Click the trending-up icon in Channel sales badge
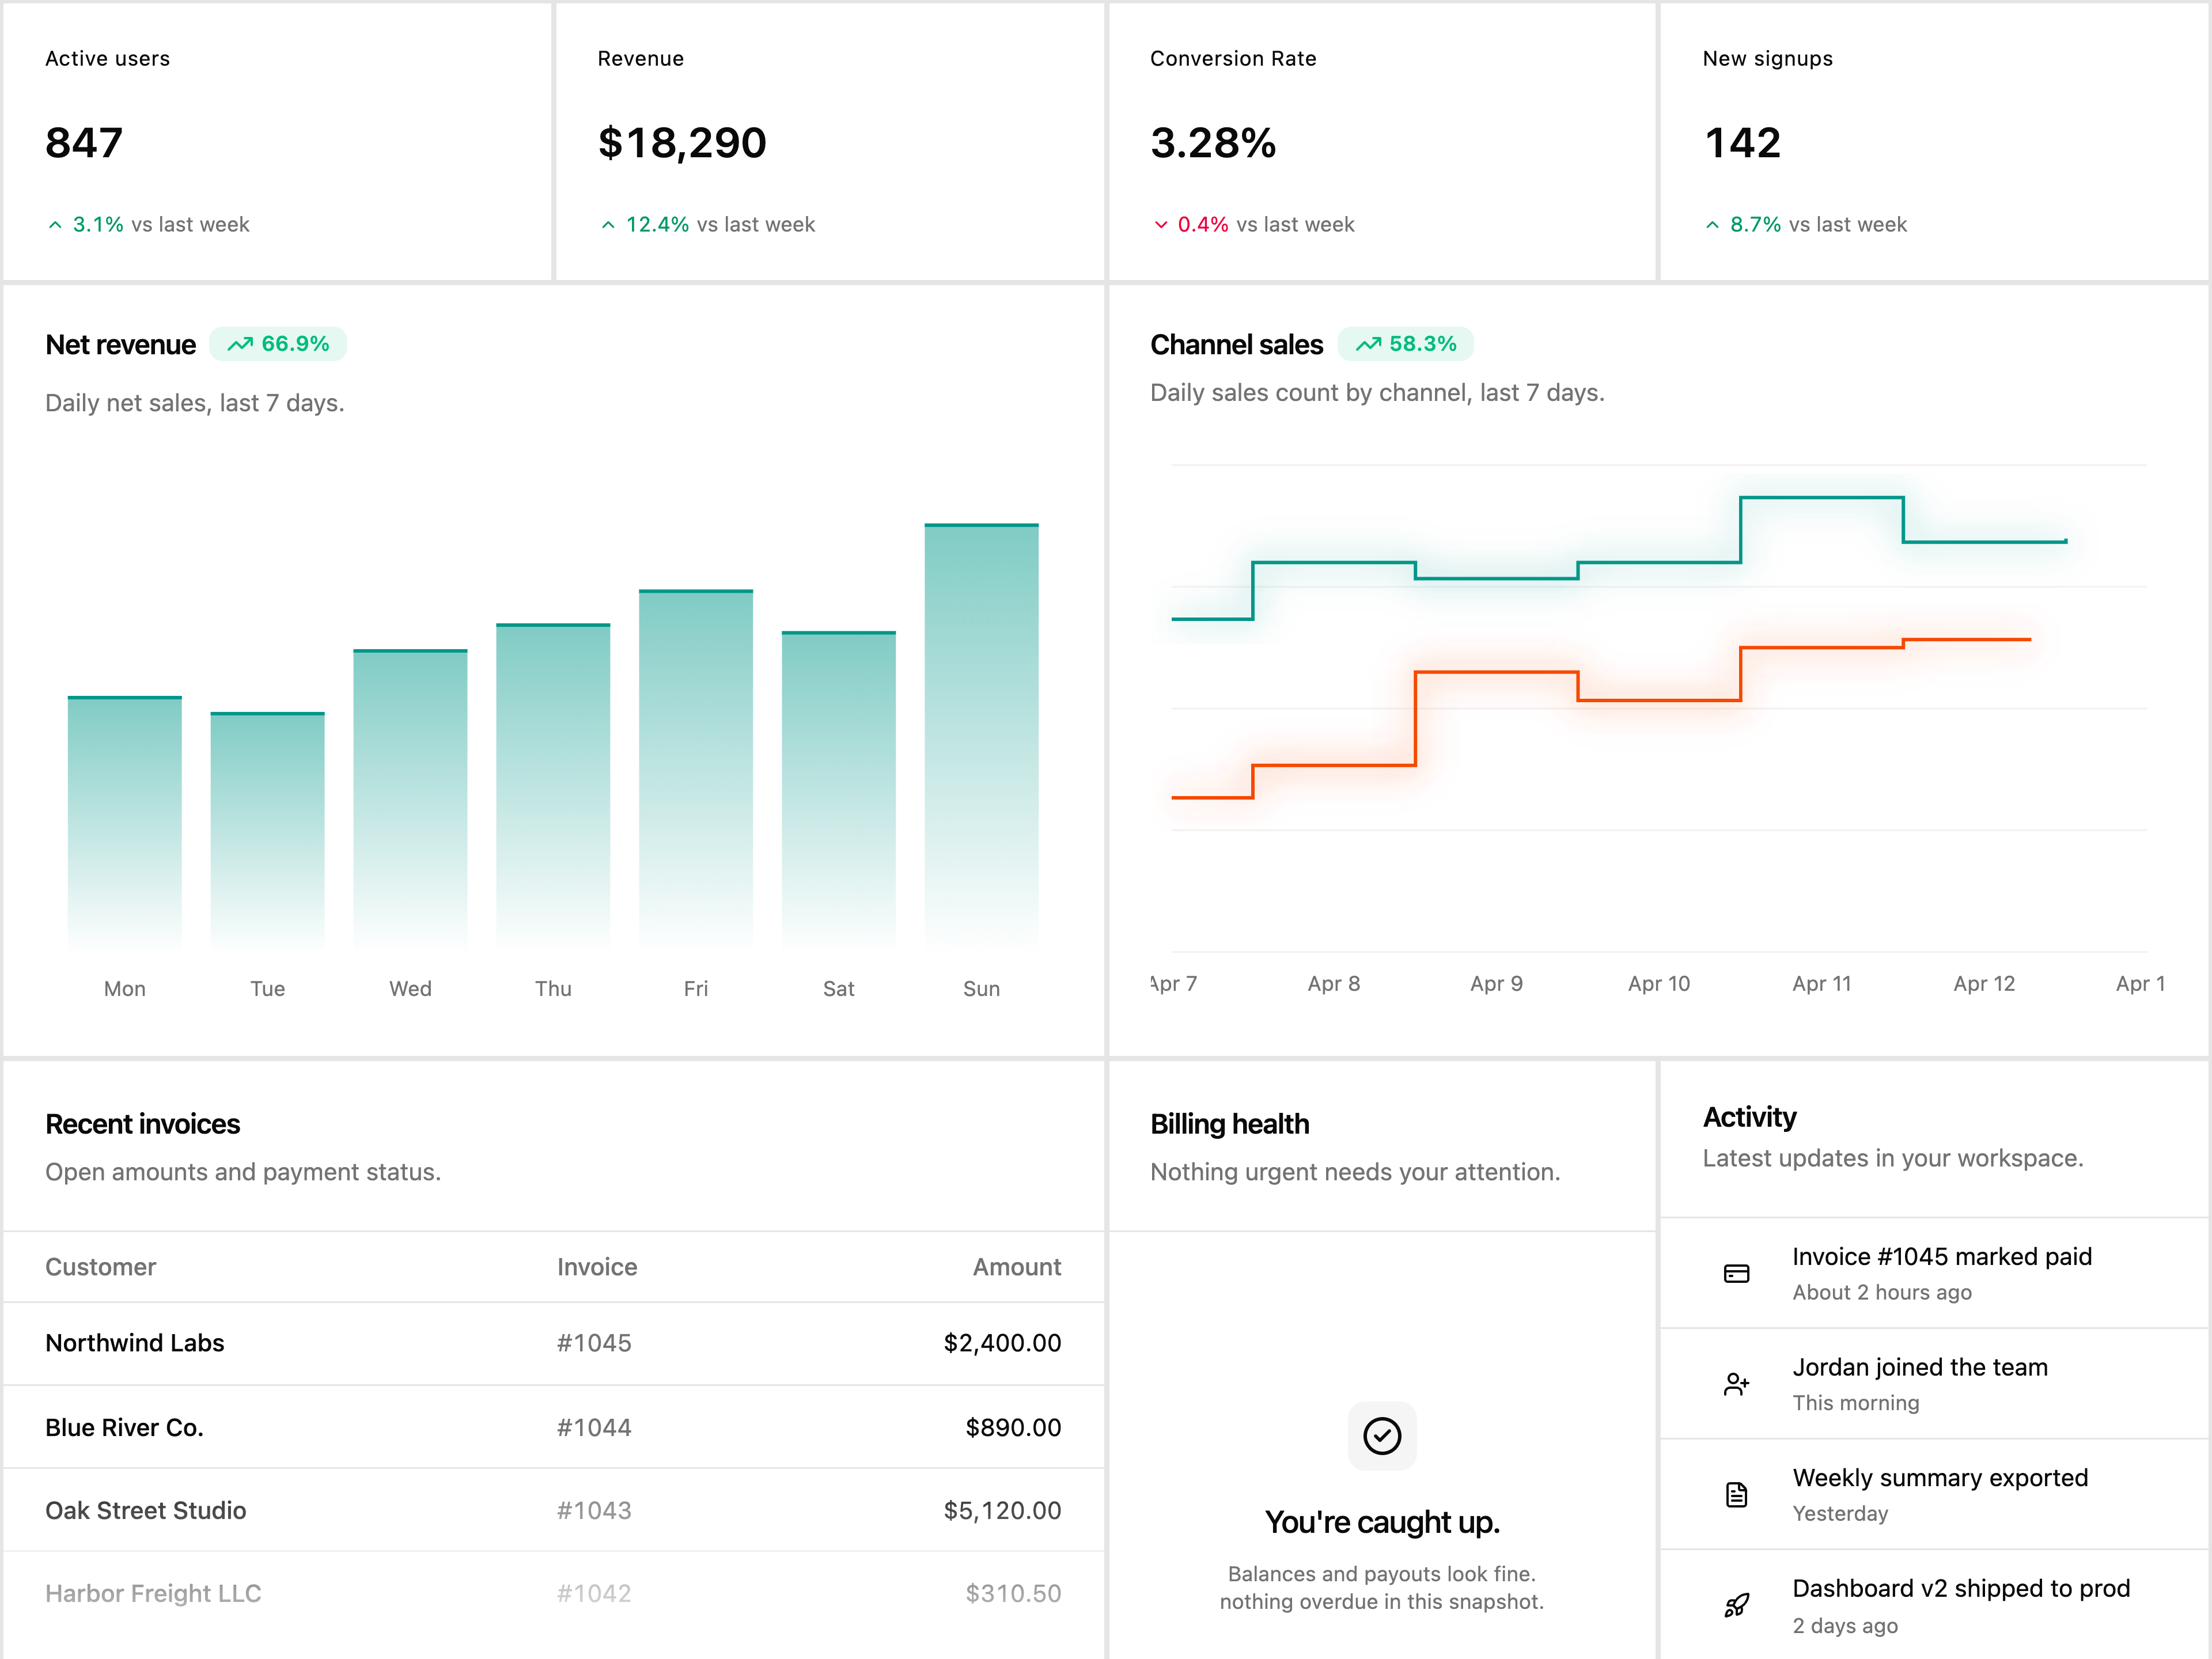2212x1659 pixels. pos(1368,344)
